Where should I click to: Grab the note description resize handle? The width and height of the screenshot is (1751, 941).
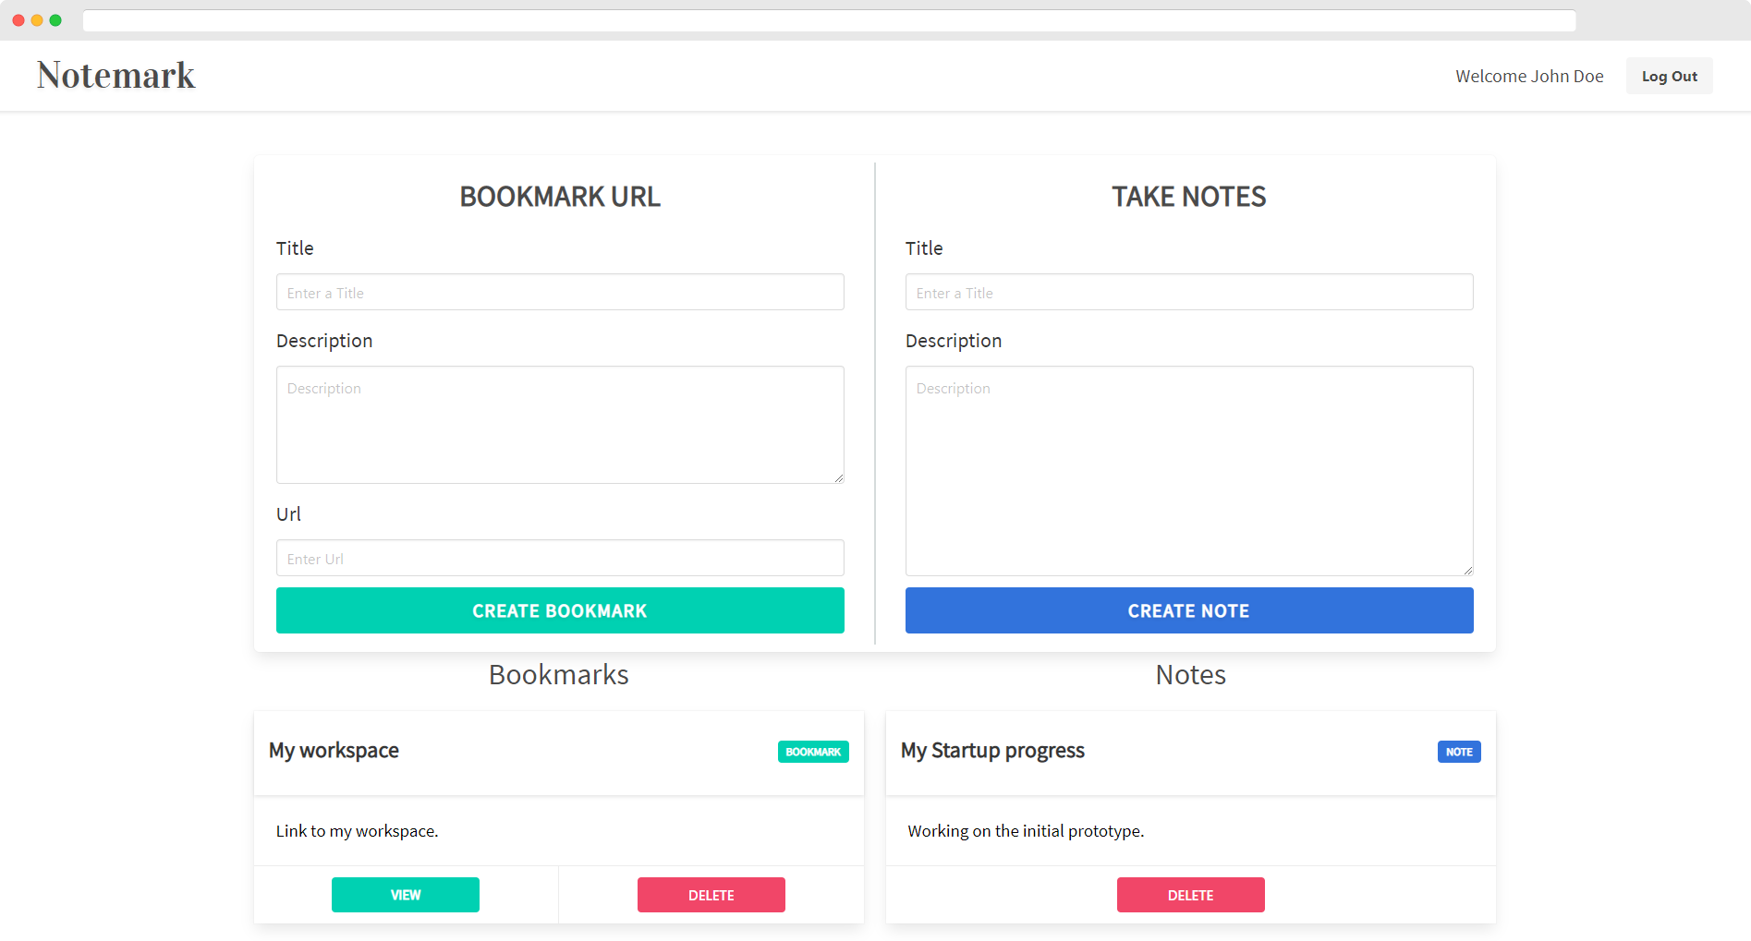click(x=1468, y=571)
